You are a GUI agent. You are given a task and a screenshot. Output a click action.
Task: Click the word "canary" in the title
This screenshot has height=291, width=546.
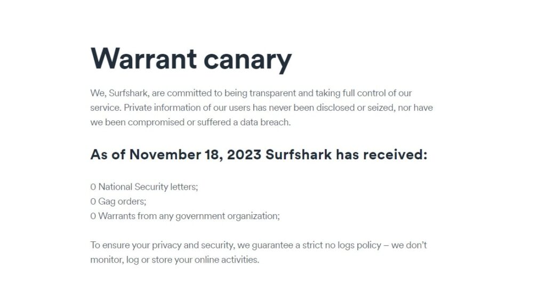(247, 60)
